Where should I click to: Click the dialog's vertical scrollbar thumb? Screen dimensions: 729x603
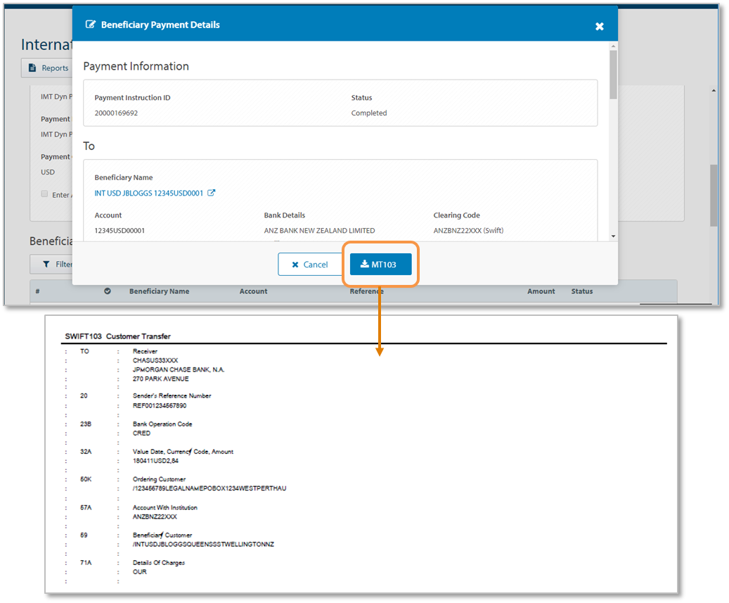(x=613, y=74)
